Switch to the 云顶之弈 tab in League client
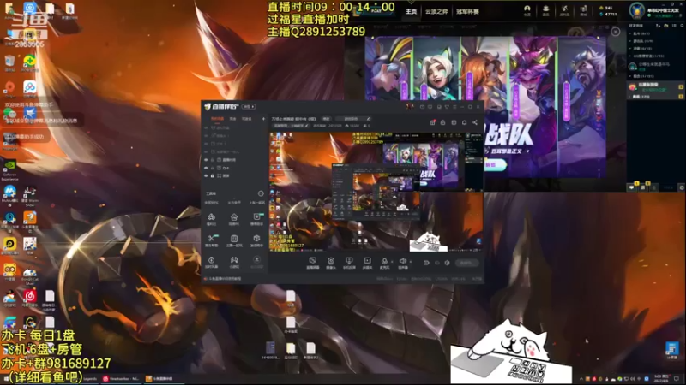The width and height of the screenshot is (686, 385). point(436,11)
